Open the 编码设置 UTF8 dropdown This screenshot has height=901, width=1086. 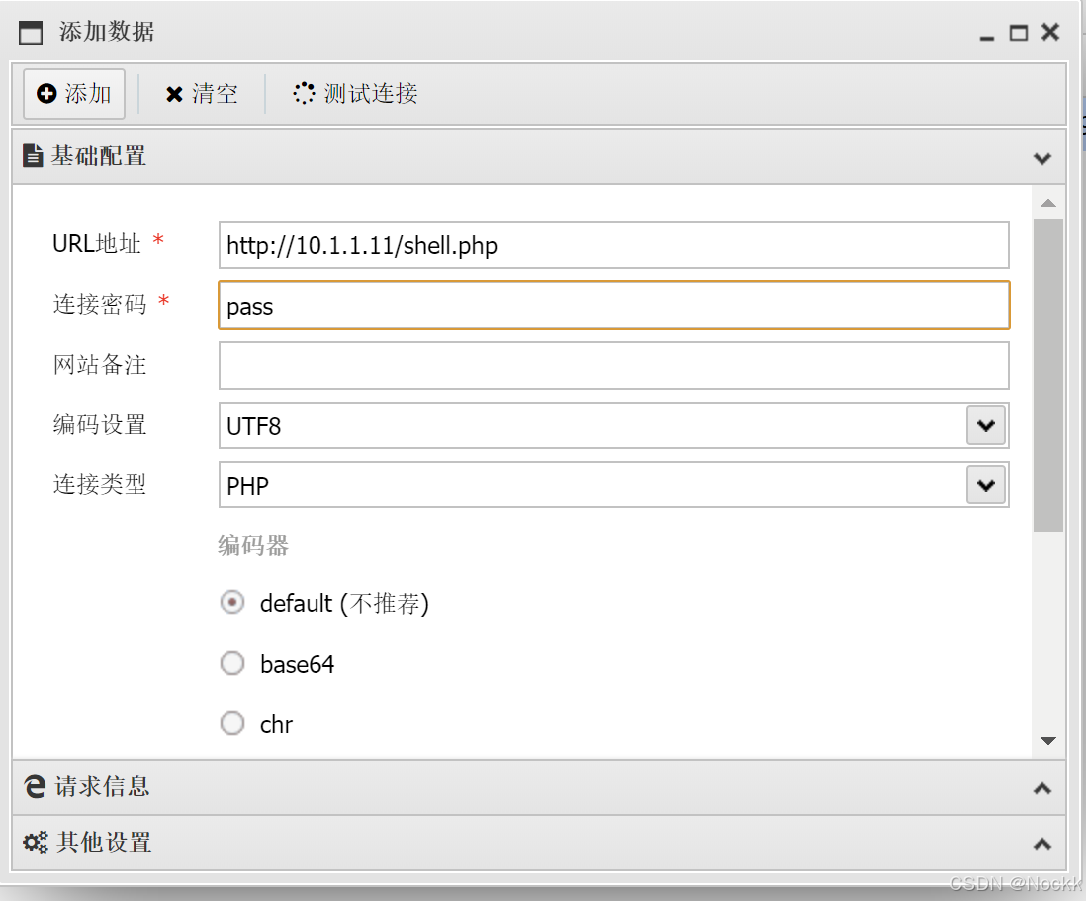pos(985,425)
